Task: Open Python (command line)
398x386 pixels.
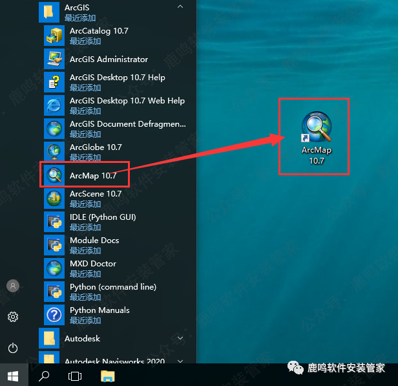Action: pyautogui.click(x=112, y=292)
